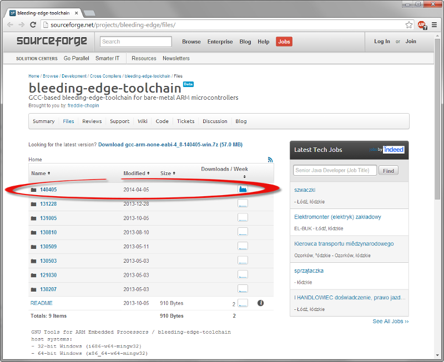View download stats chart for 130503
Image resolution: width=444 pixels, height=362 pixels.
click(x=243, y=260)
